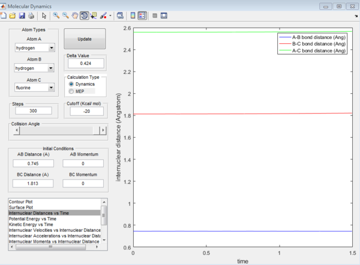Click the AB Distance input field
360x265 pixels.
(33, 163)
